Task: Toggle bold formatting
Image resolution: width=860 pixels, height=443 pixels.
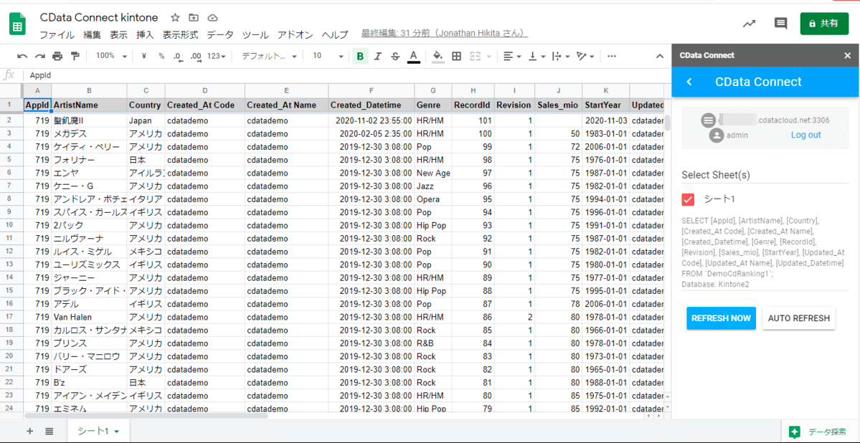Action: pos(360,56)
